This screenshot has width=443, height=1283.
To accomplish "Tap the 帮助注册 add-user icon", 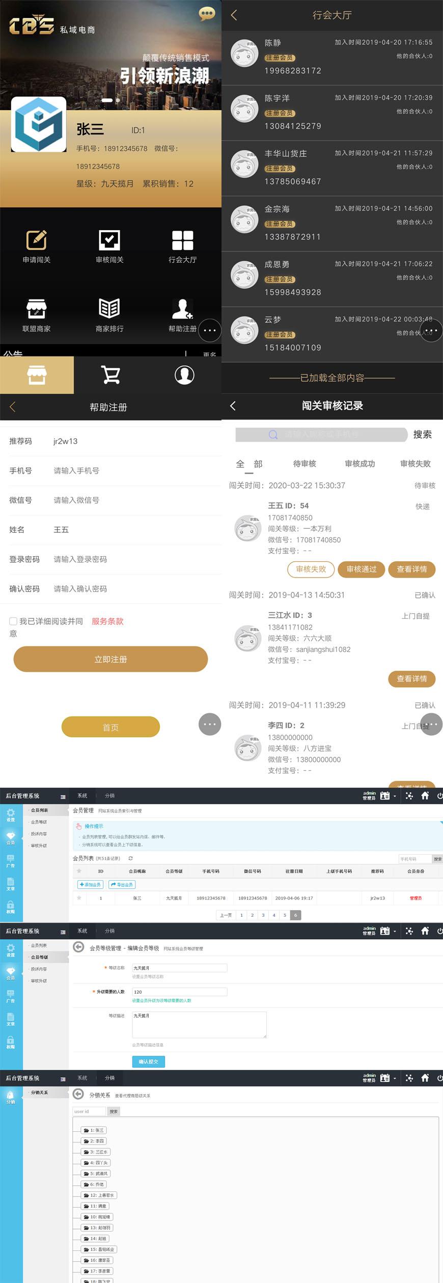I will tap(182, 309).
